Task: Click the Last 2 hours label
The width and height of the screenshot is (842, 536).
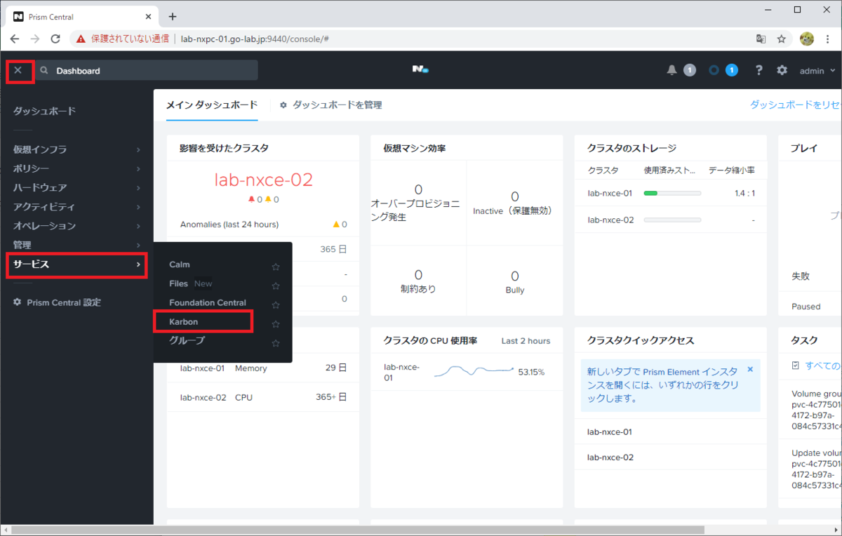Action: (x=526, y=341)
